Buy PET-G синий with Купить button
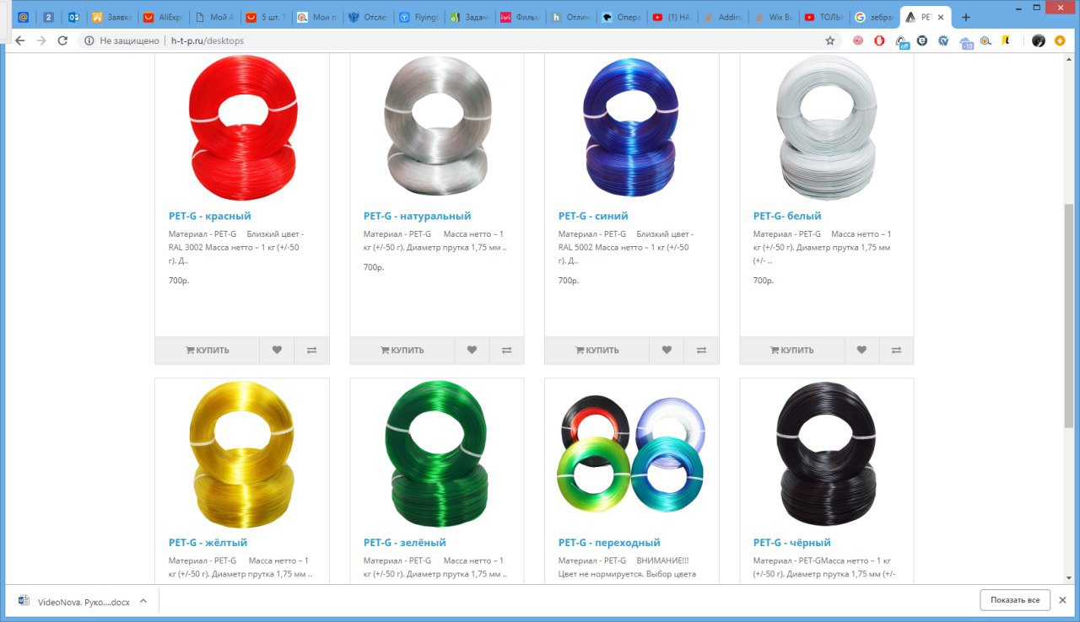The width and height of the screenshot is (1080, 622). (x=597, y=351)
